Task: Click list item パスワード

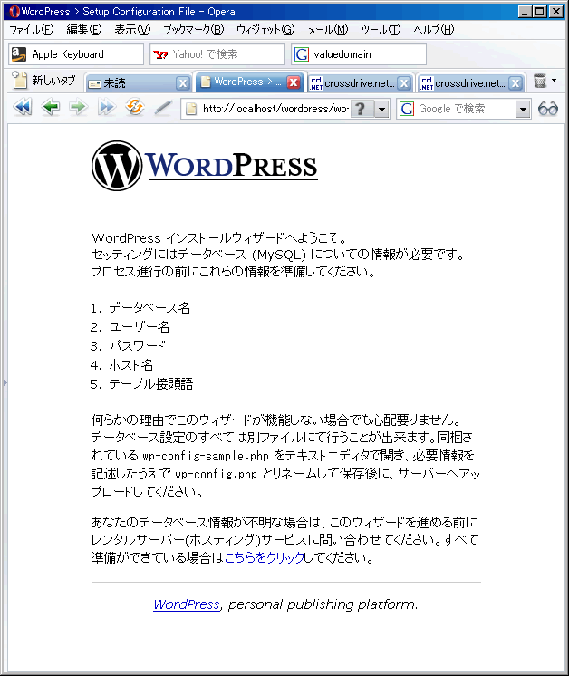Action: [x=137, y=346]
